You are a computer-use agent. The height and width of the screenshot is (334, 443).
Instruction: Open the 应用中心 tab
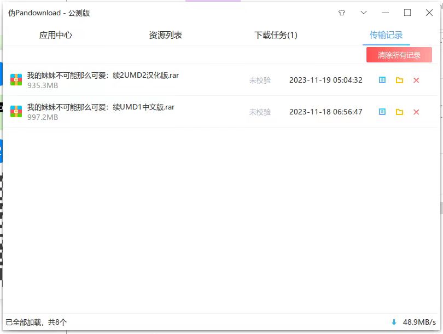click(x=56, y=35)
